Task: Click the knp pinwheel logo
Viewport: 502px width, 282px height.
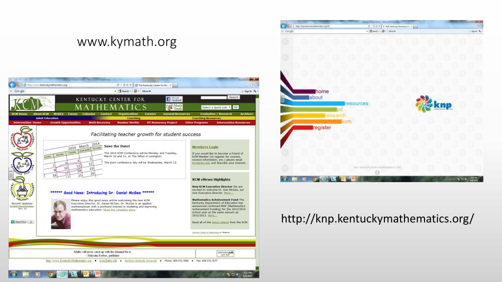Action: (x=424, y=104)
